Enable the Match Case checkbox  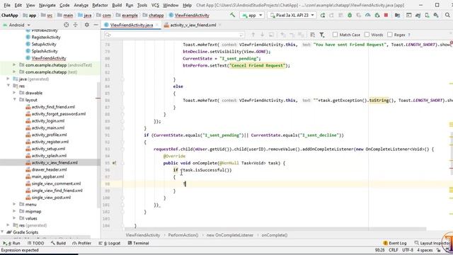coord(335,35)
